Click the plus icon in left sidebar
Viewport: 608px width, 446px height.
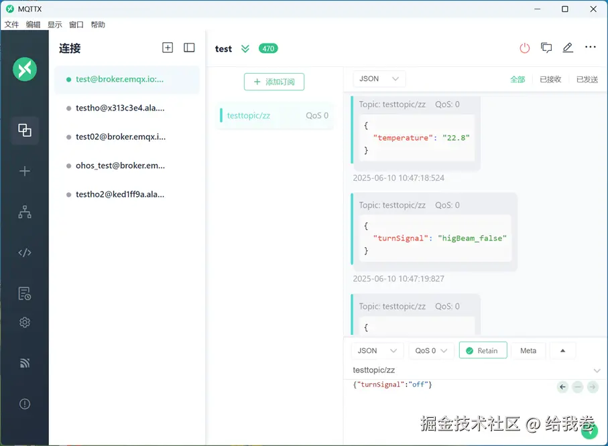[24, 171]
